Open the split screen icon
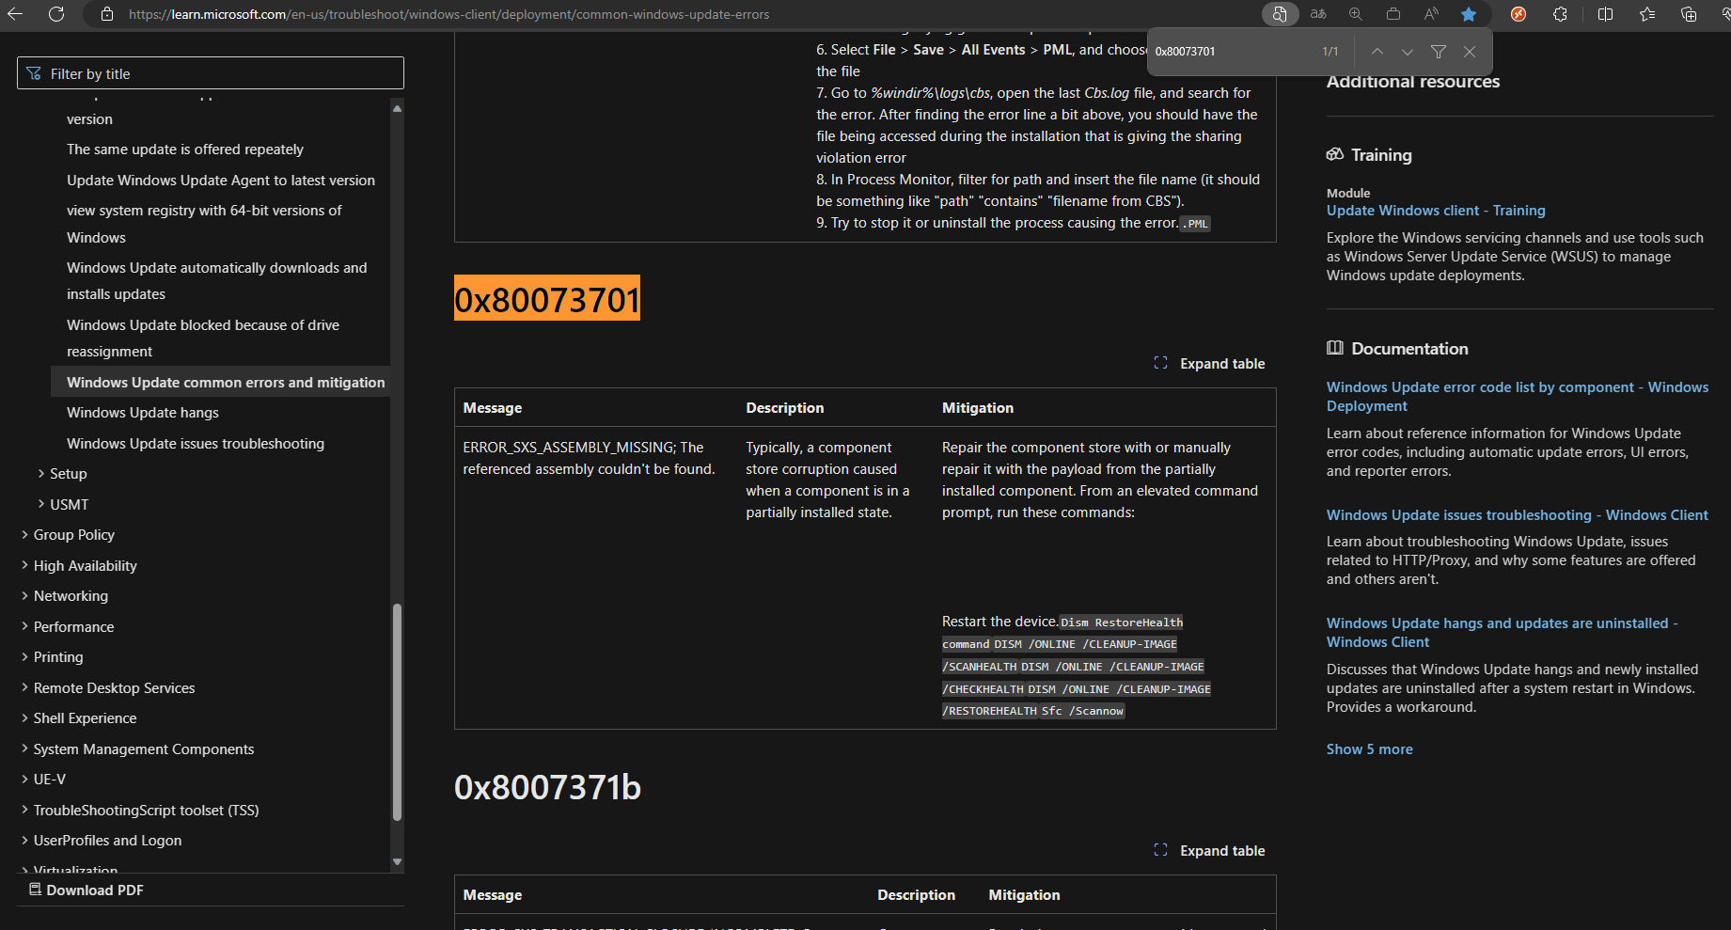The width and height of the screenshot is (1731, 930). (1605, 14)
